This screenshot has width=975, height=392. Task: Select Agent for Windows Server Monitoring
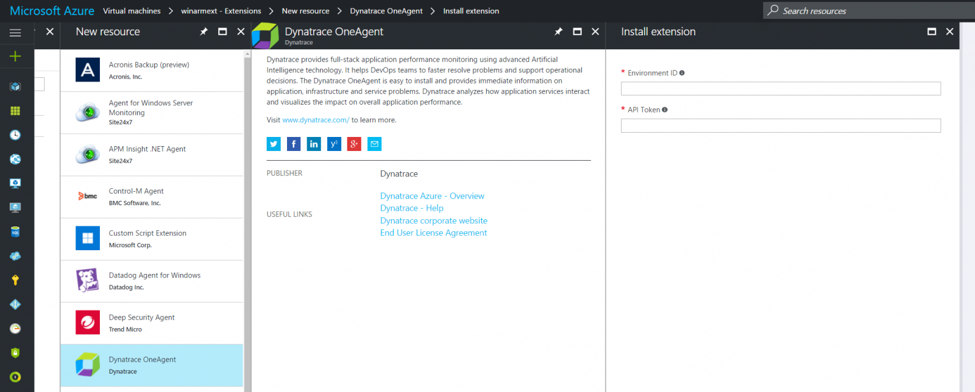152,113
